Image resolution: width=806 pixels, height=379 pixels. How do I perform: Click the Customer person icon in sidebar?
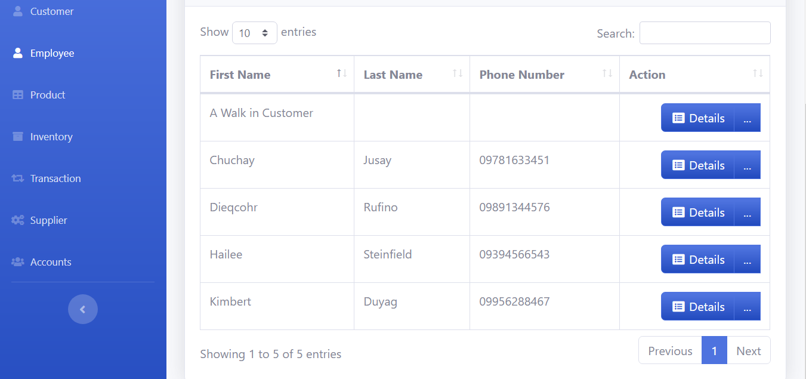[17, 11]
